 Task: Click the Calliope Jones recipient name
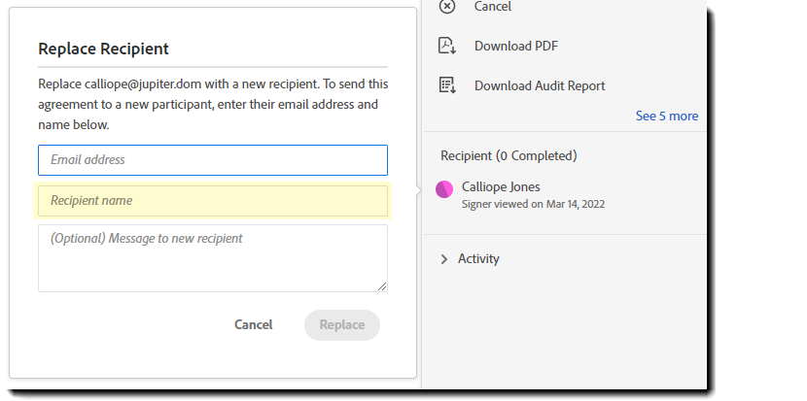501,186
